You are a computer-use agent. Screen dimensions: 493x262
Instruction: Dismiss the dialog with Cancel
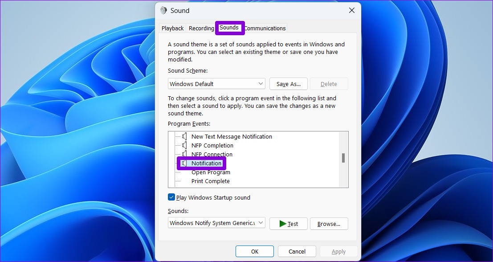click(x=297, y=251)
